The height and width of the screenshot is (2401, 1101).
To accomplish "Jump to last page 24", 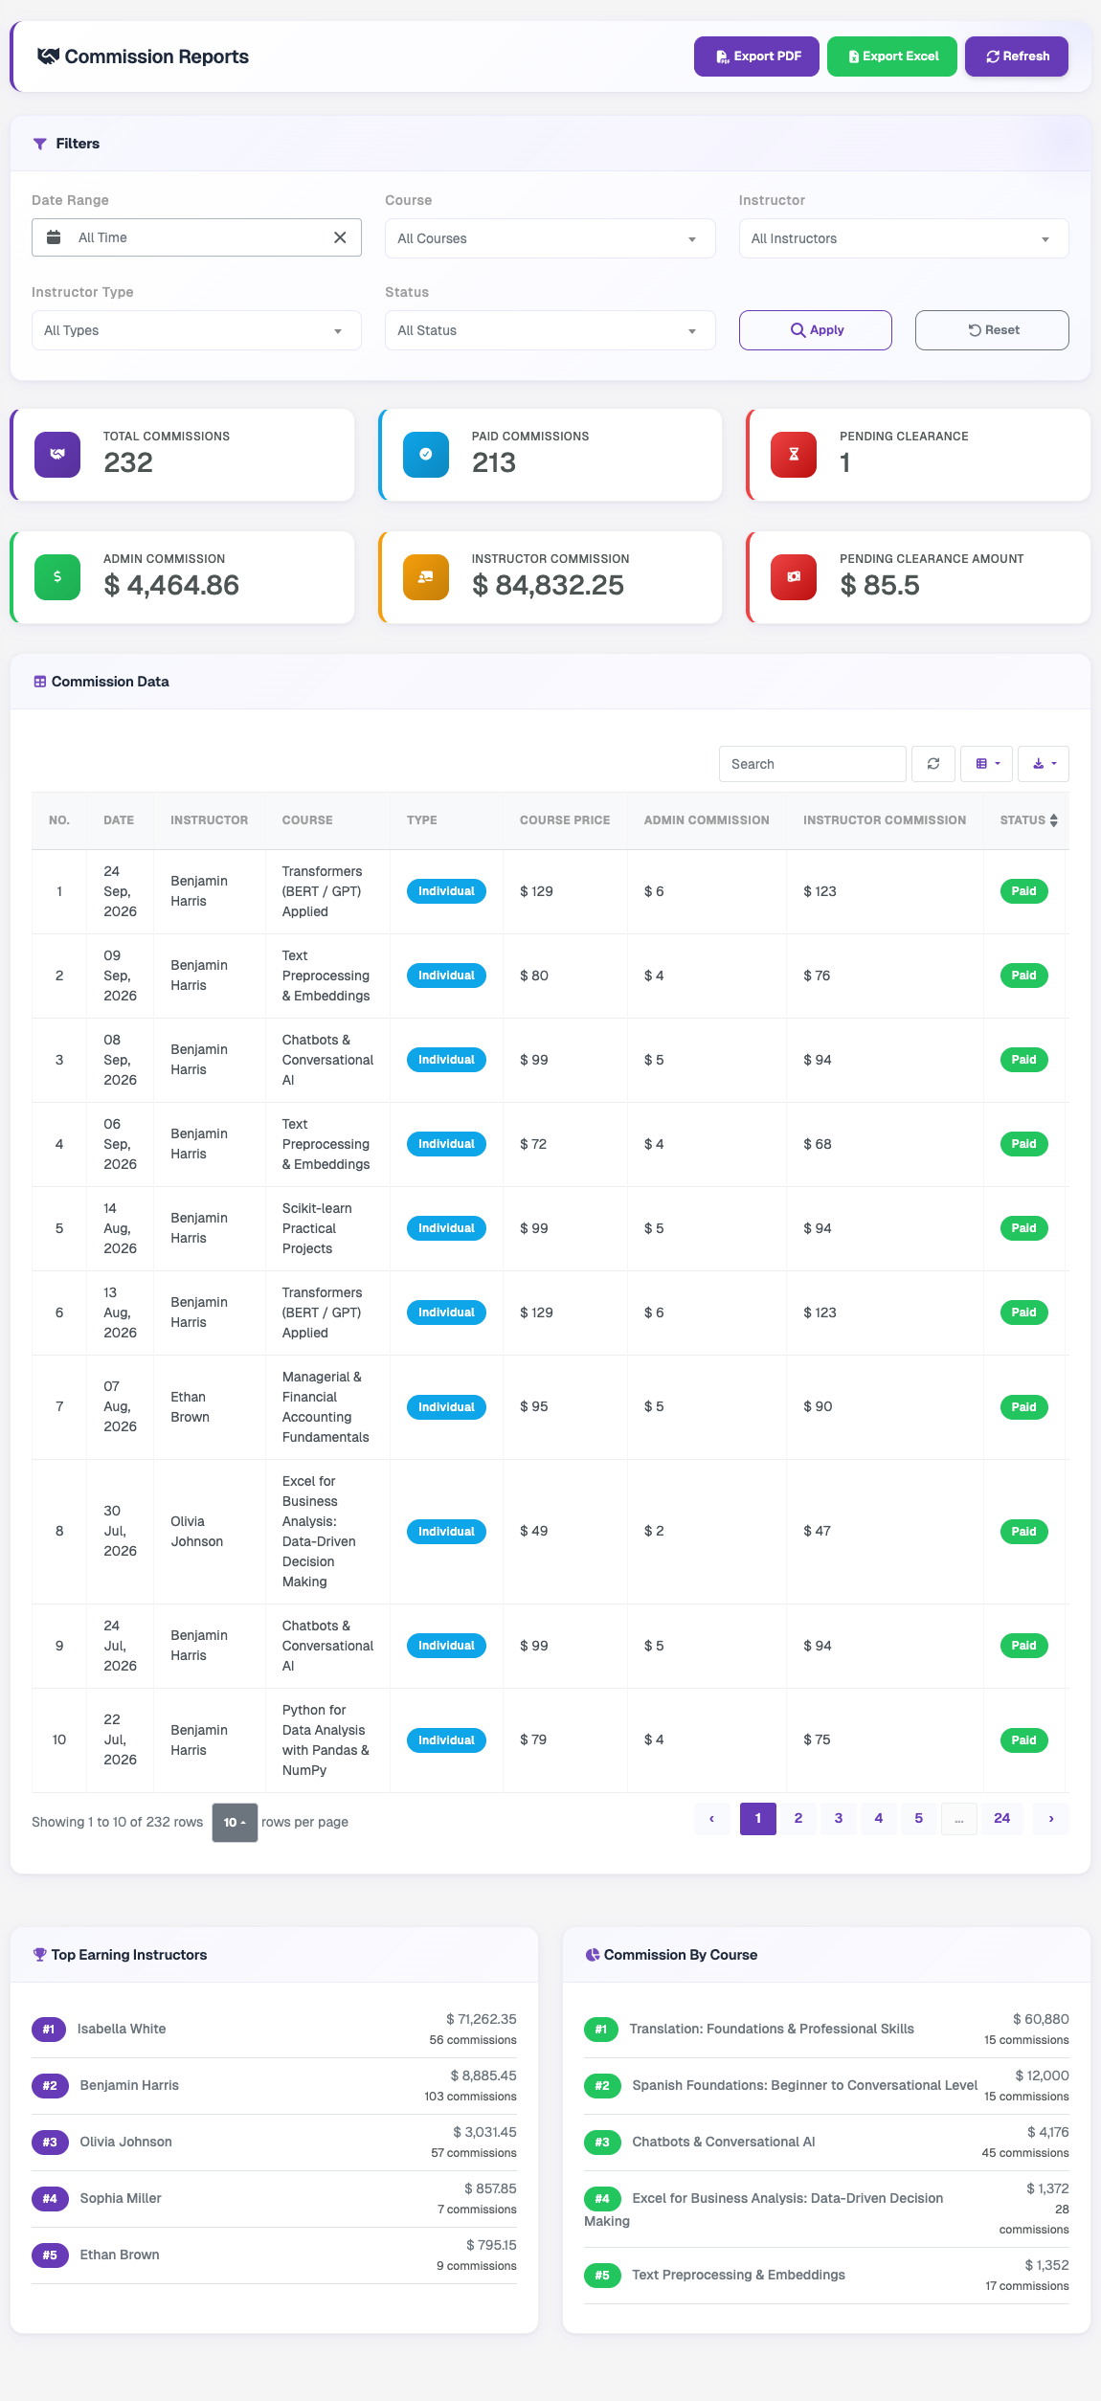I will pyautogui.click(x=1002, y=1818).
